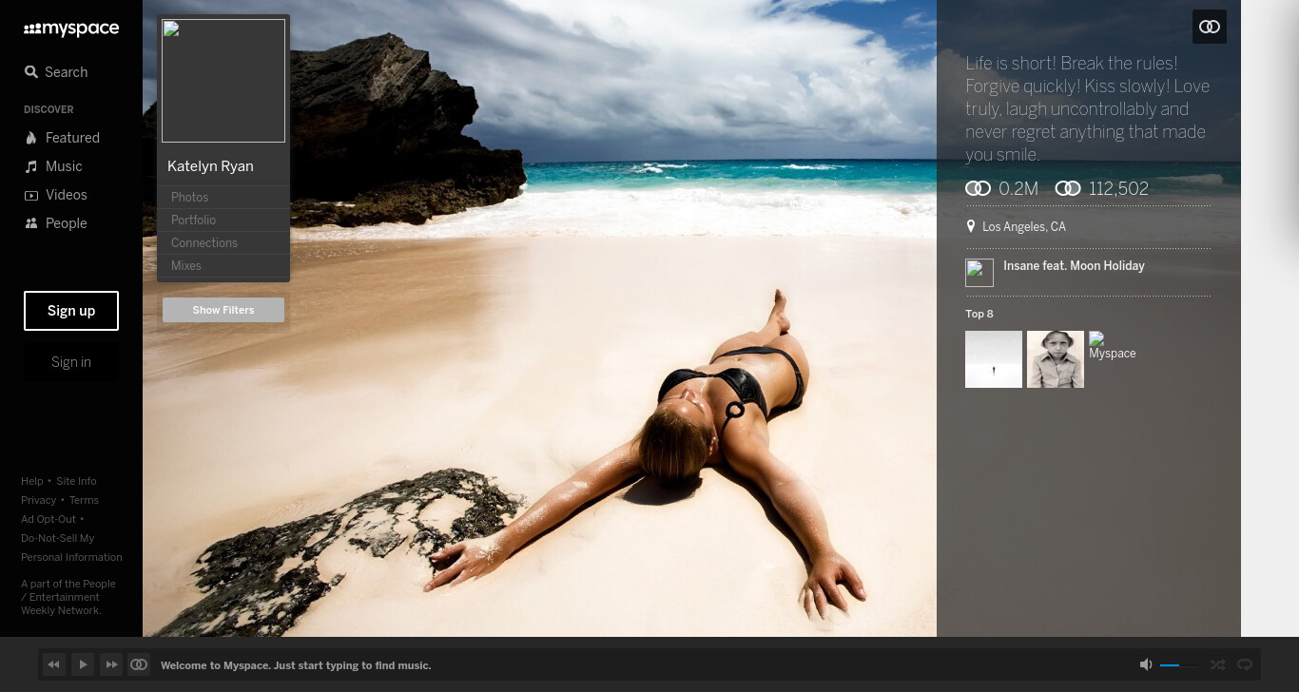
Task: Open the Mixes tab on profile
Action: (223, 265)
